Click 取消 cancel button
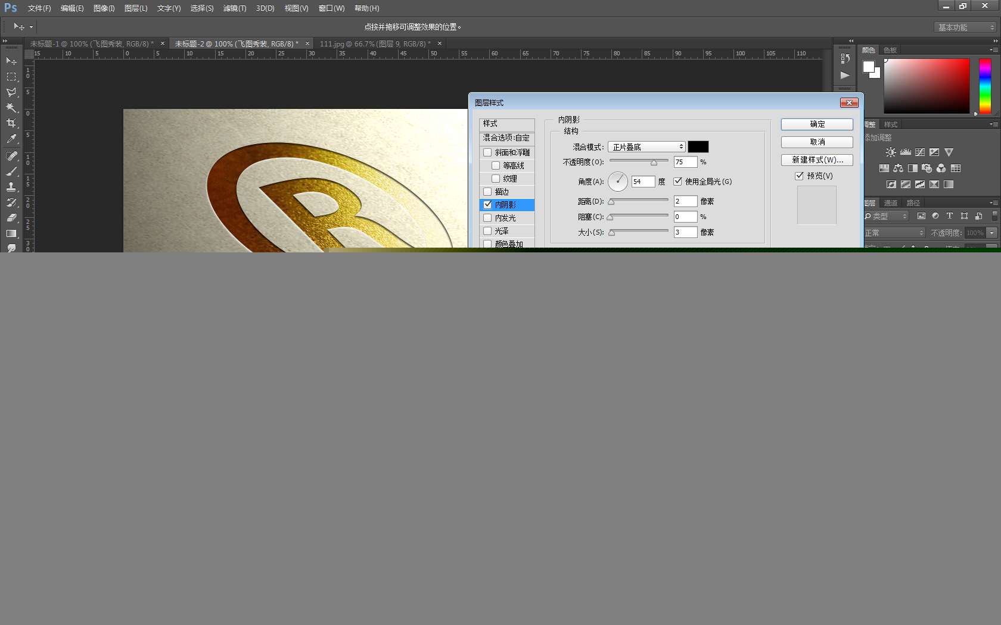This screenshot has width=1001, height=625. click(817, 142)
